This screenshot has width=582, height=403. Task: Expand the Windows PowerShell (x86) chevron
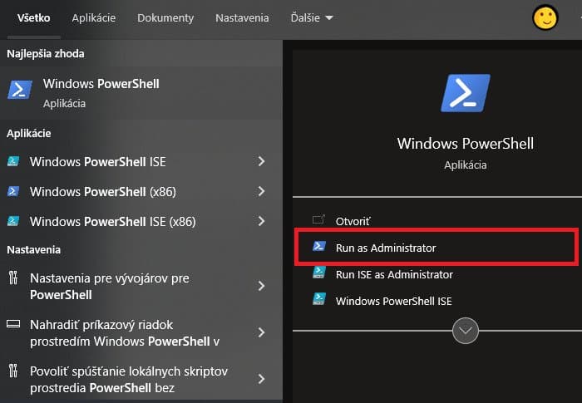coord(261,191)
